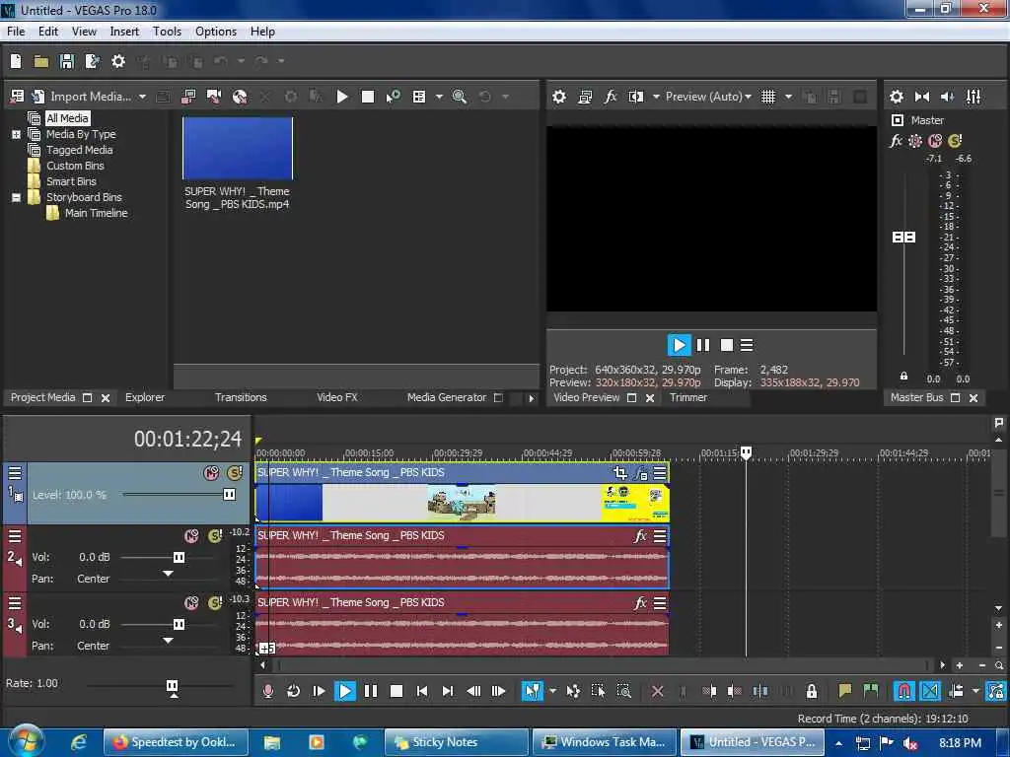Open the File menu
The height and width of the screenshot is (757, 1010).
click(16, 31)
